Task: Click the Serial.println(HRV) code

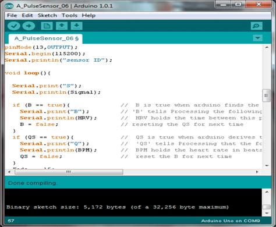Action: pos(58,118)
